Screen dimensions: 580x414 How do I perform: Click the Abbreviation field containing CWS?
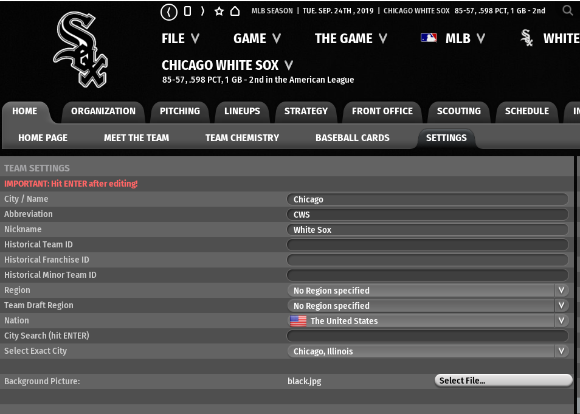tap(427, 215)
